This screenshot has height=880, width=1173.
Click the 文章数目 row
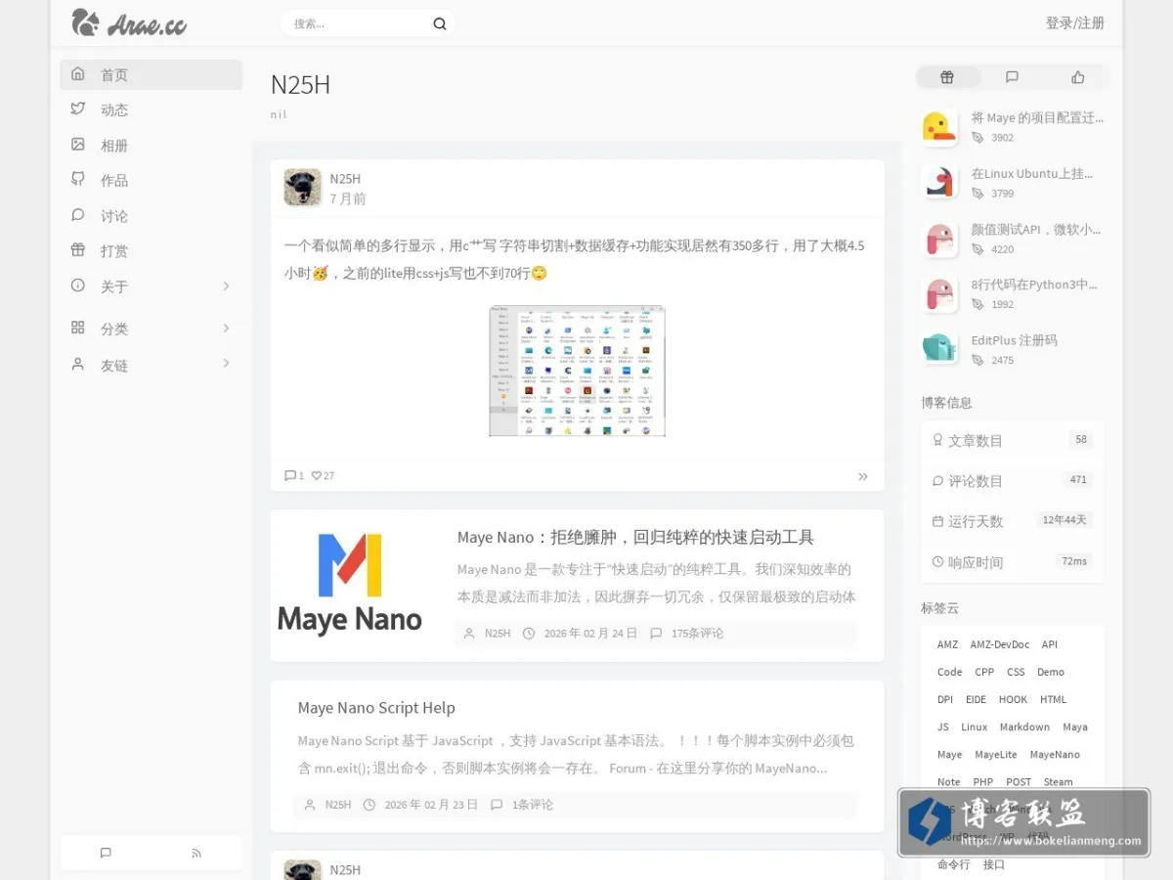[1013, 441]
